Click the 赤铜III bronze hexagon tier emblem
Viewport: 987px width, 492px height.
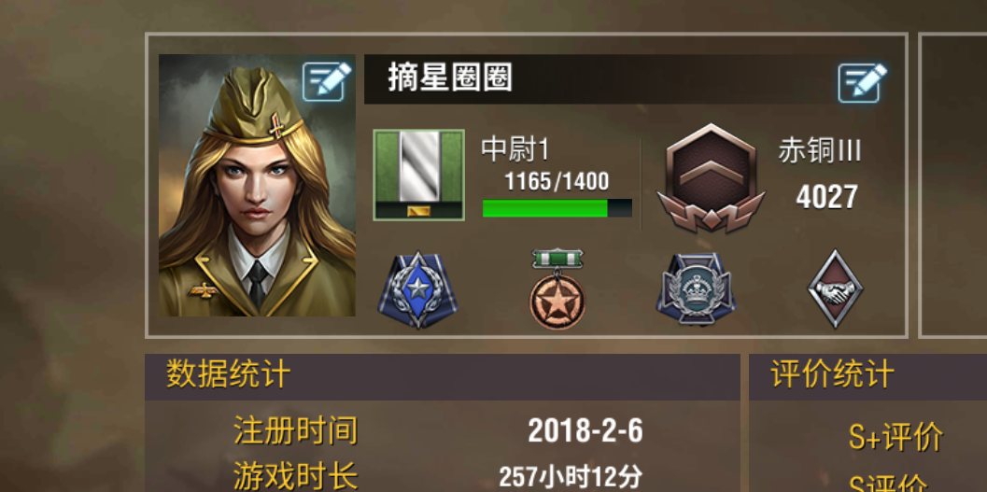click(x=711, y=178)
